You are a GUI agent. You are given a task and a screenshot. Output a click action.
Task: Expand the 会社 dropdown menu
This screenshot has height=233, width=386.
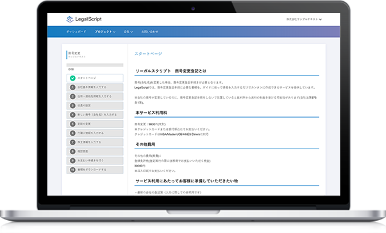click(128, 32)
